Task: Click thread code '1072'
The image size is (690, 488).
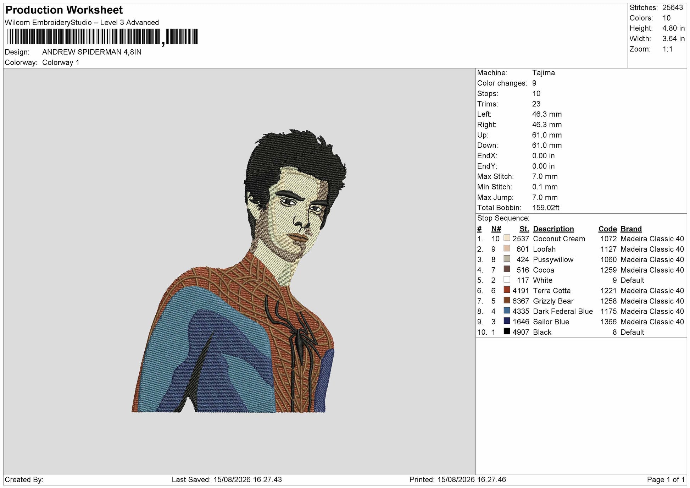Action: click(x=608, y=239)
